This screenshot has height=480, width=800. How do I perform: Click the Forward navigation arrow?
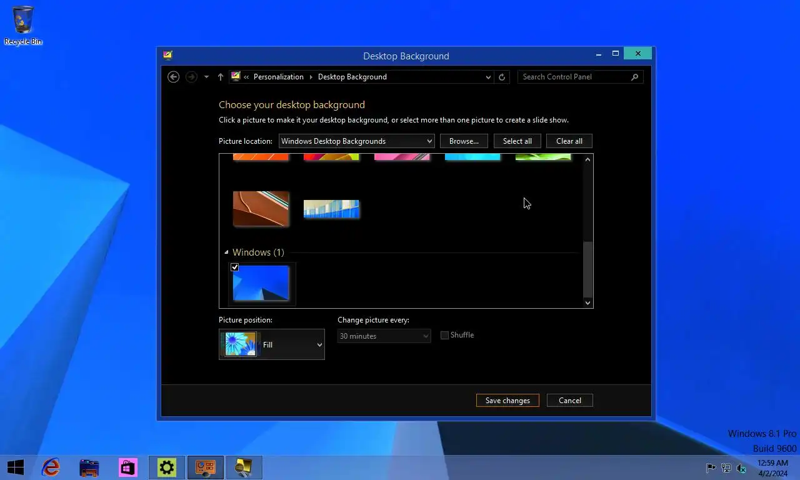(191, 77)
